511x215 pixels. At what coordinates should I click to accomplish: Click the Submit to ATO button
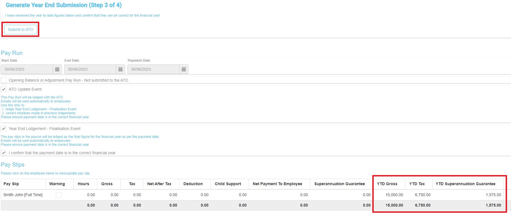tap(21, 30)
